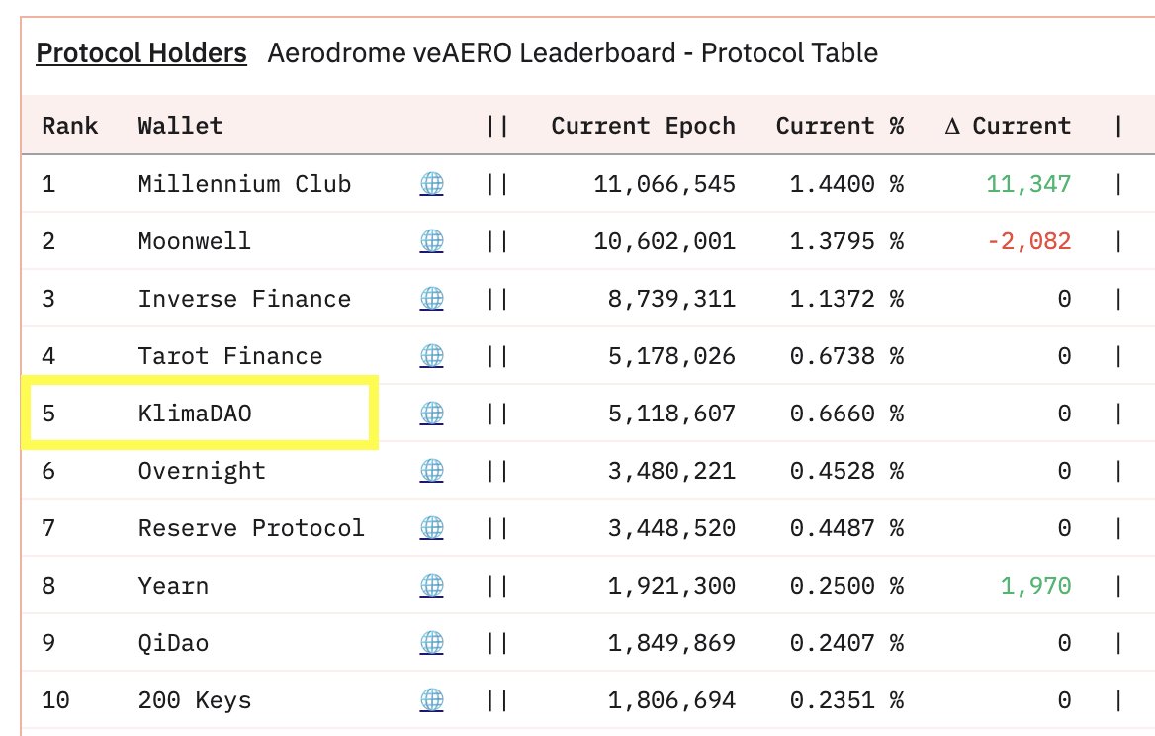Select the QiDao wallet name
The width and height of the screenshot is (1155, 736).
(x=173, y=643)
